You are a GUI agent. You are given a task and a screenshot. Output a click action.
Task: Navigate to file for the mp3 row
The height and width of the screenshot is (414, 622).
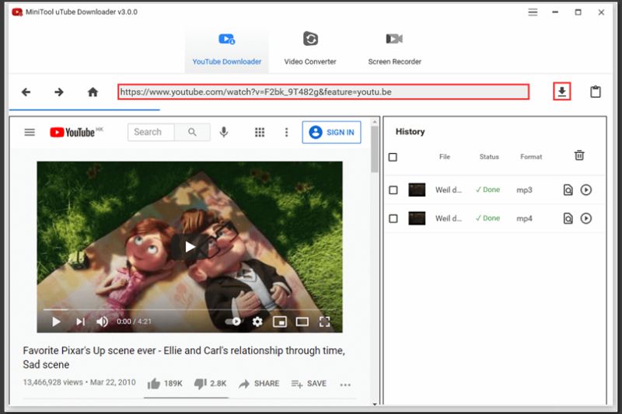point(568,190)
